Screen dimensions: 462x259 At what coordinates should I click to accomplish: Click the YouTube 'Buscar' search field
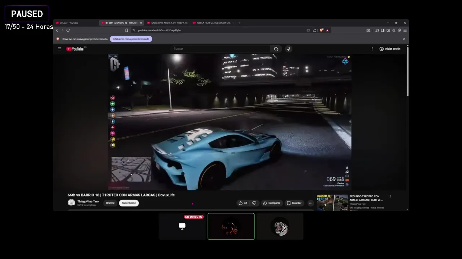220,49
